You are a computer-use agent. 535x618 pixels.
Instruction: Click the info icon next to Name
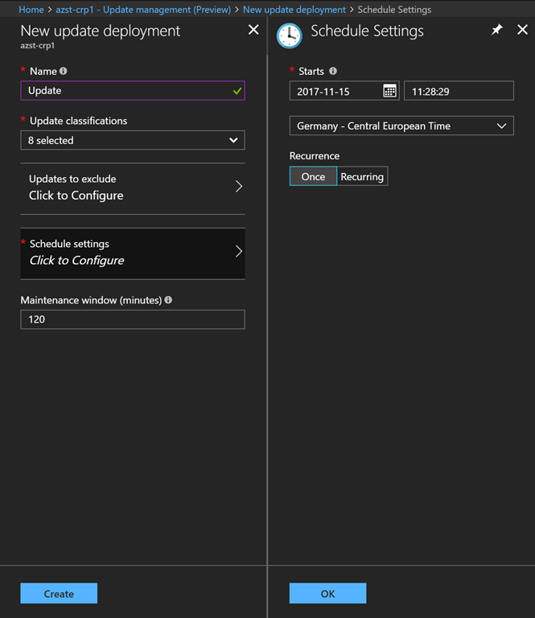tap(64, 71)
